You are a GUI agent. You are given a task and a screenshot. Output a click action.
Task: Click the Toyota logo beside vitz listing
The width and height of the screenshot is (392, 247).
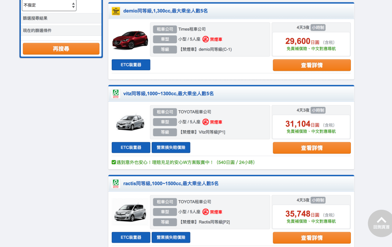click(x=116, y=94)
